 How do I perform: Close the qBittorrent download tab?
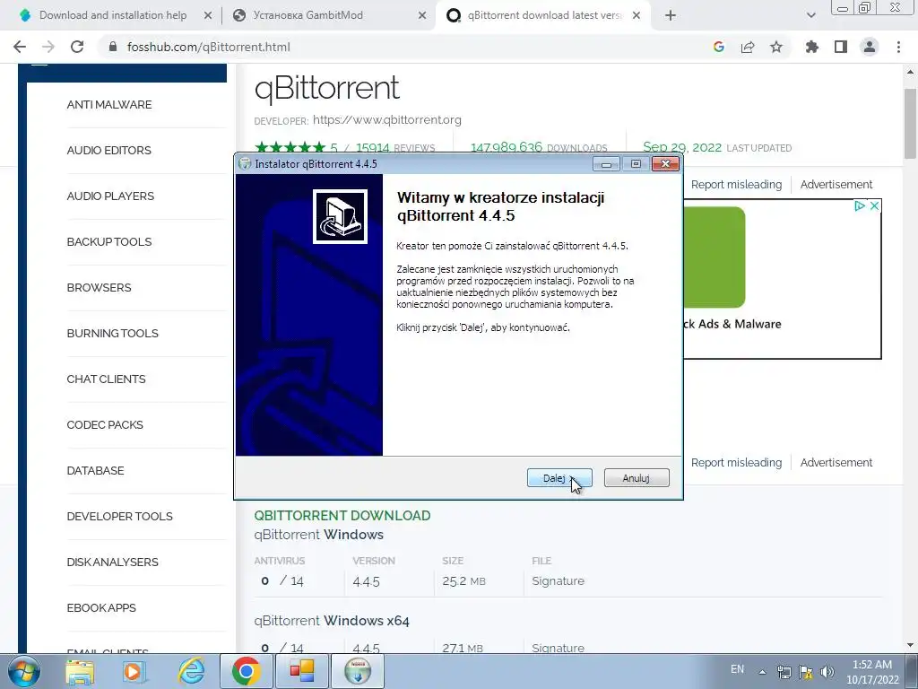(637, 16)
